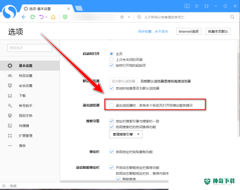
Task: Enable the exit browser warning checkbox
Action: pyautogui.click(x=111, y=105)
